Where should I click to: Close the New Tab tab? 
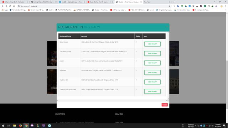(170, 2)
